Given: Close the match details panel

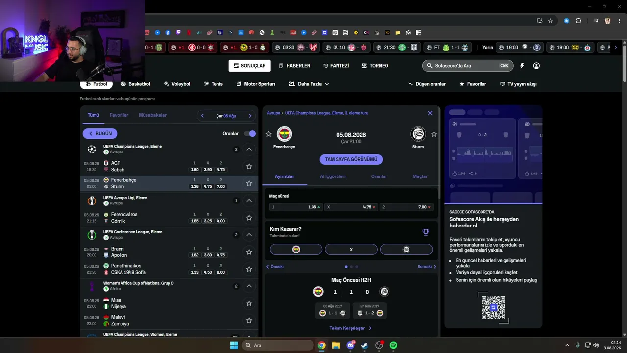Looking at the screenshot, I should [430, 113].
